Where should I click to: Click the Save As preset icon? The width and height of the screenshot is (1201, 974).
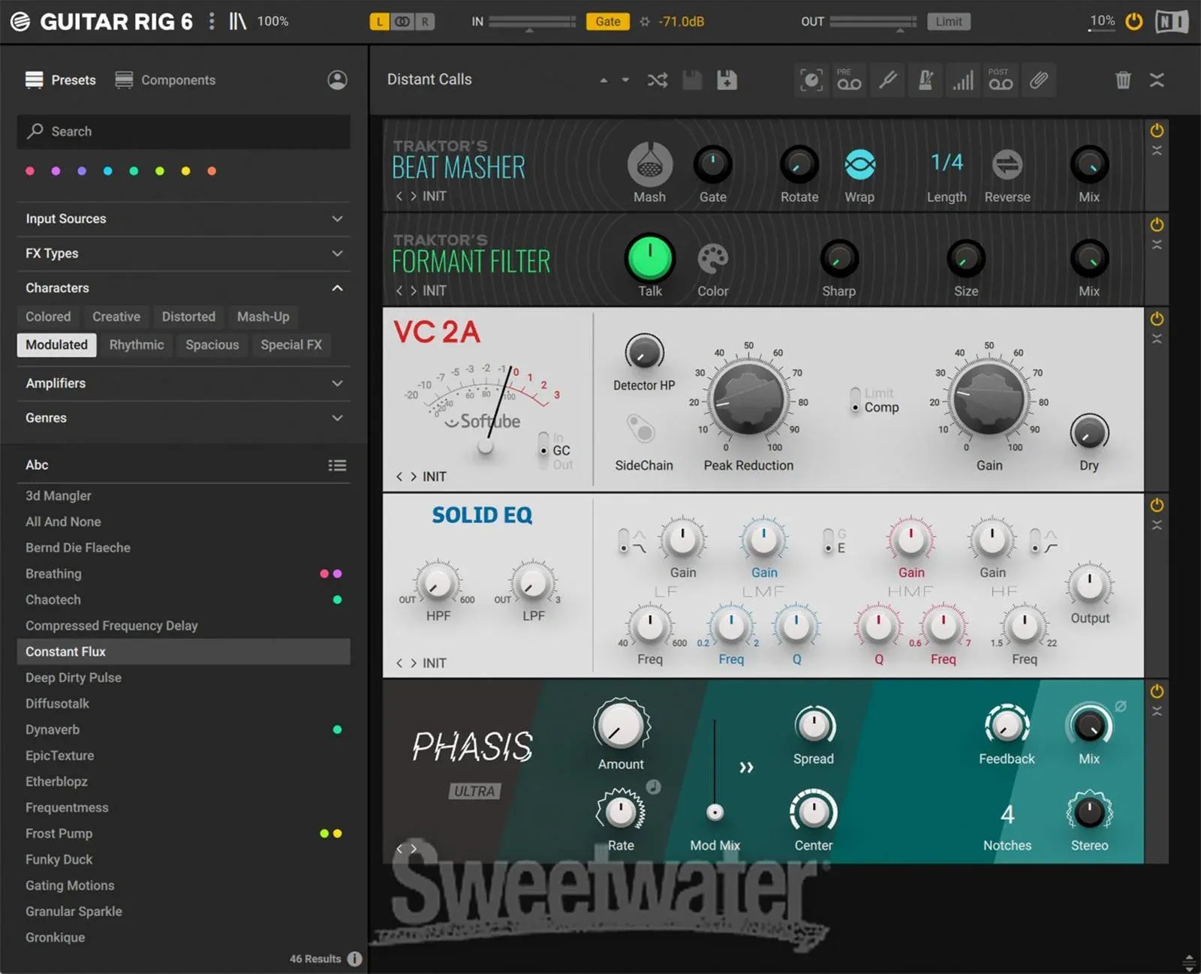click(x=727, y=80)
